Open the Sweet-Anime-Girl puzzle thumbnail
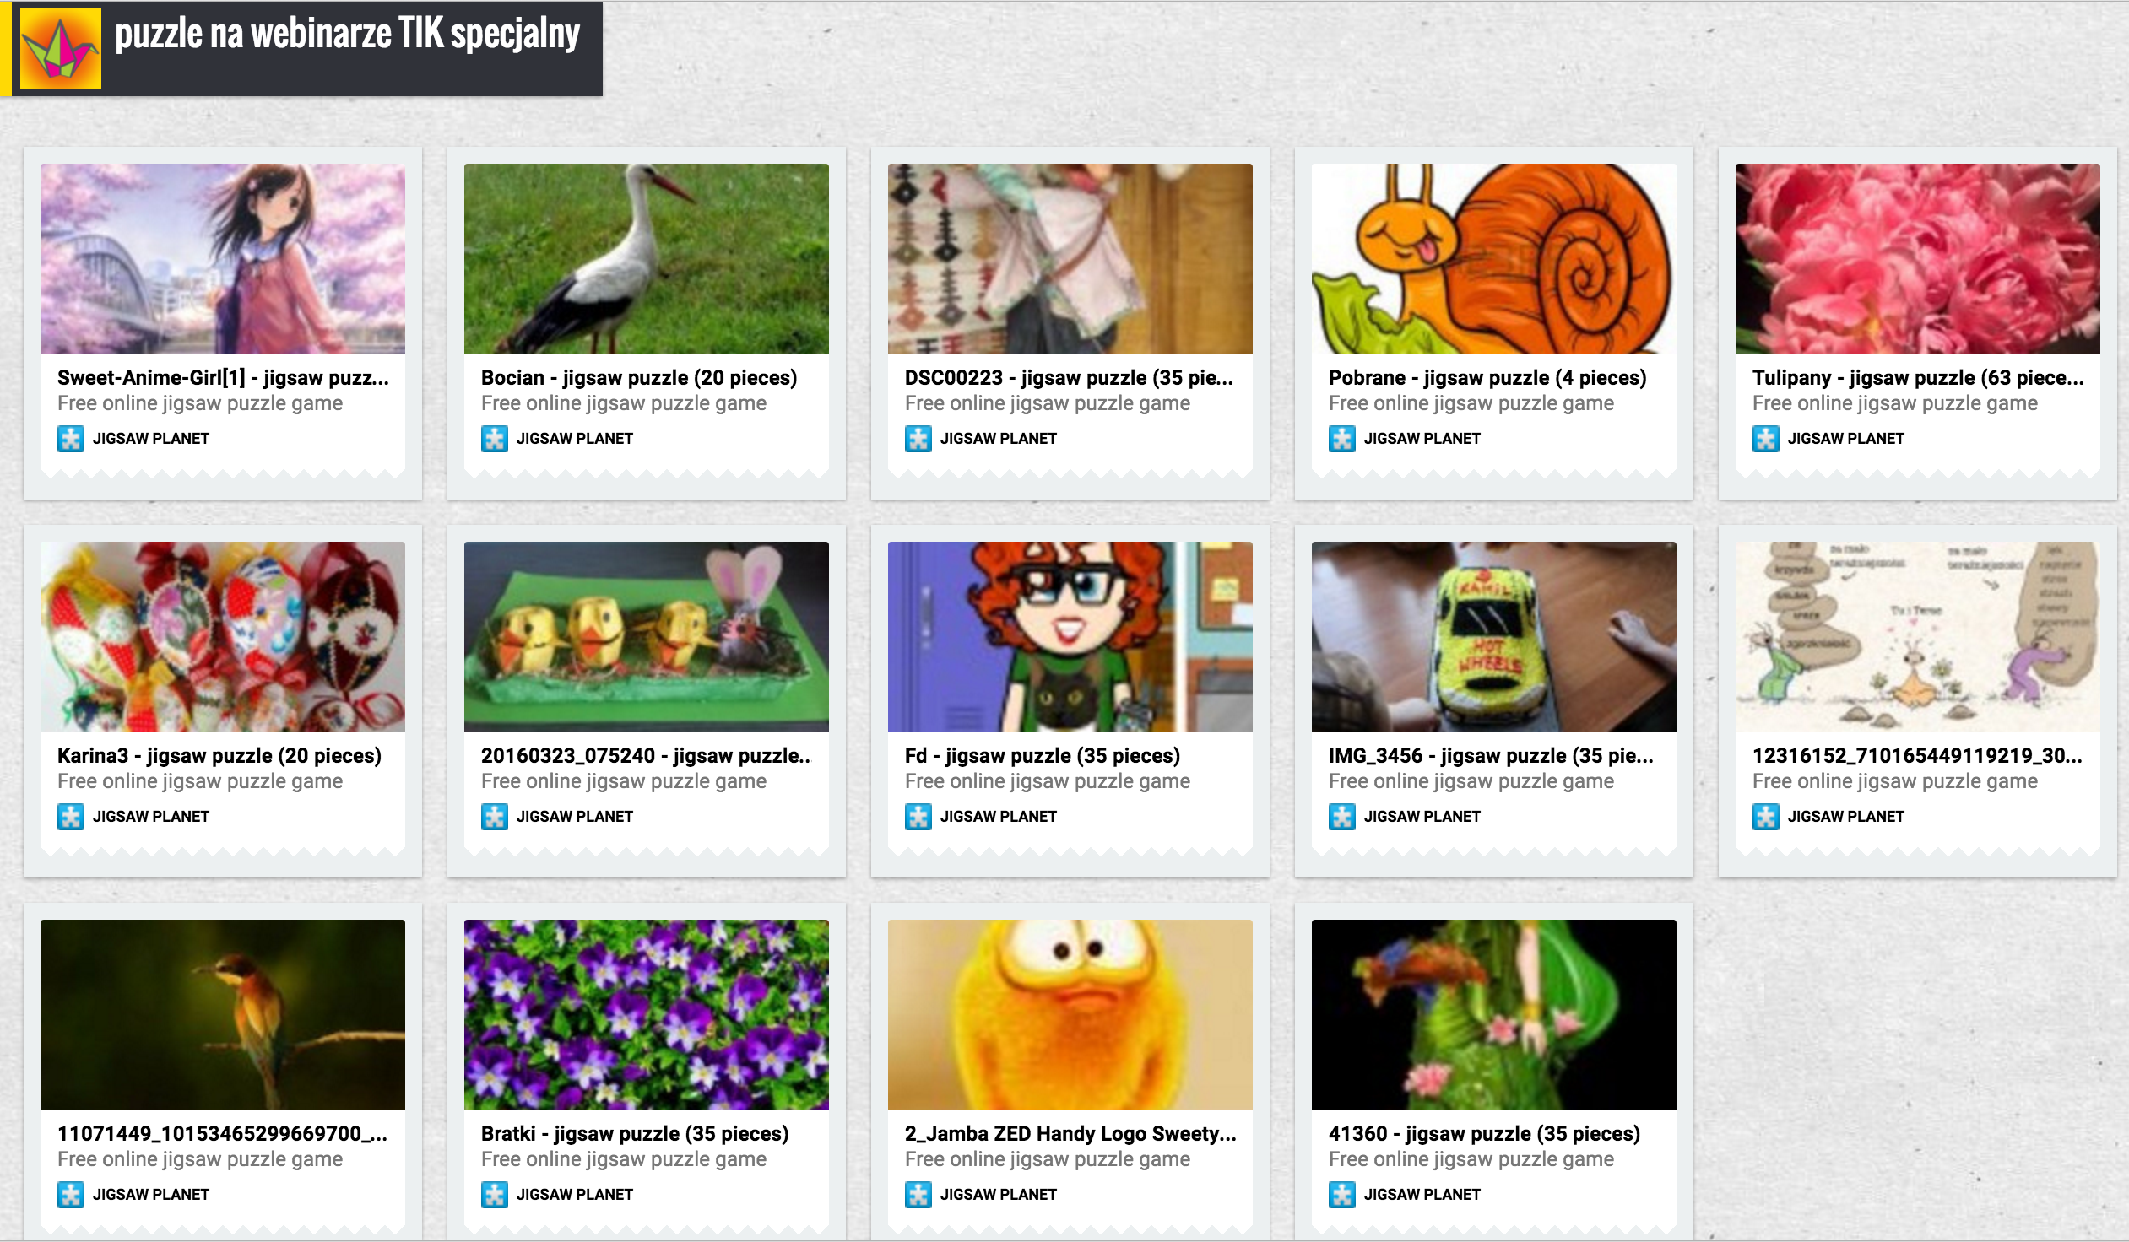 click(x=223, y=259)
